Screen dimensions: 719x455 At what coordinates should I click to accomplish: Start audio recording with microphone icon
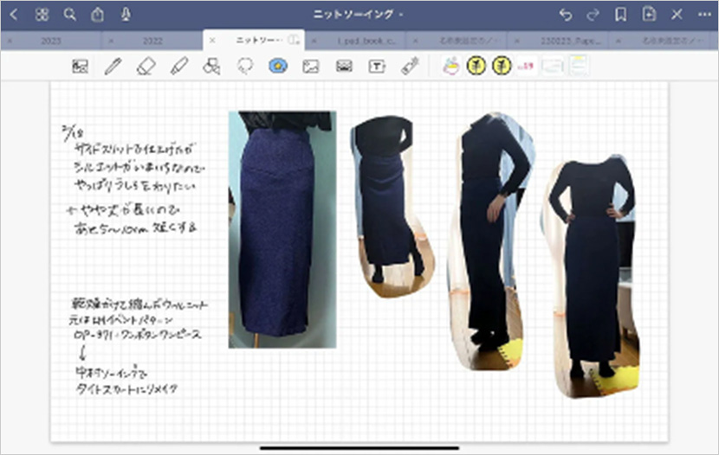[x=126, y=15]
